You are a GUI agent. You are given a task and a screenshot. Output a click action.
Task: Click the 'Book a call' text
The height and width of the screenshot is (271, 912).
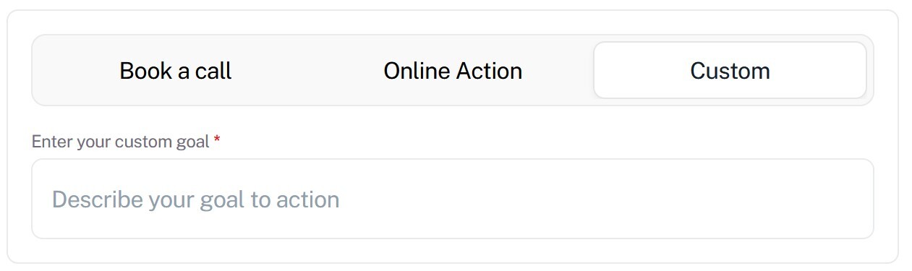(x=176, y=71)
